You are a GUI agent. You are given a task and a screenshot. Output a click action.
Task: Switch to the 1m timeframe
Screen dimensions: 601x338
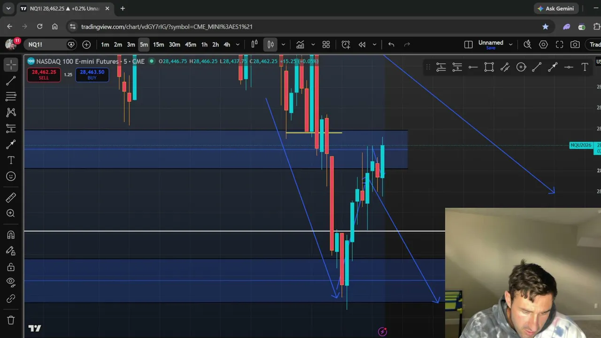point(105,45)
